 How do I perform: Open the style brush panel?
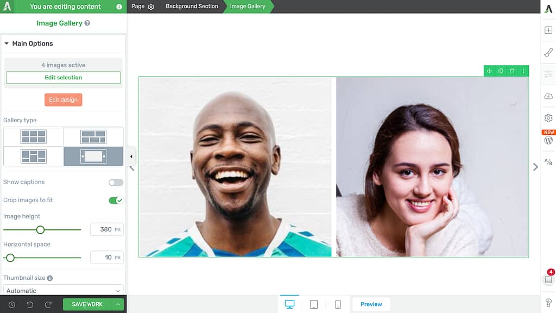(548, 52)
